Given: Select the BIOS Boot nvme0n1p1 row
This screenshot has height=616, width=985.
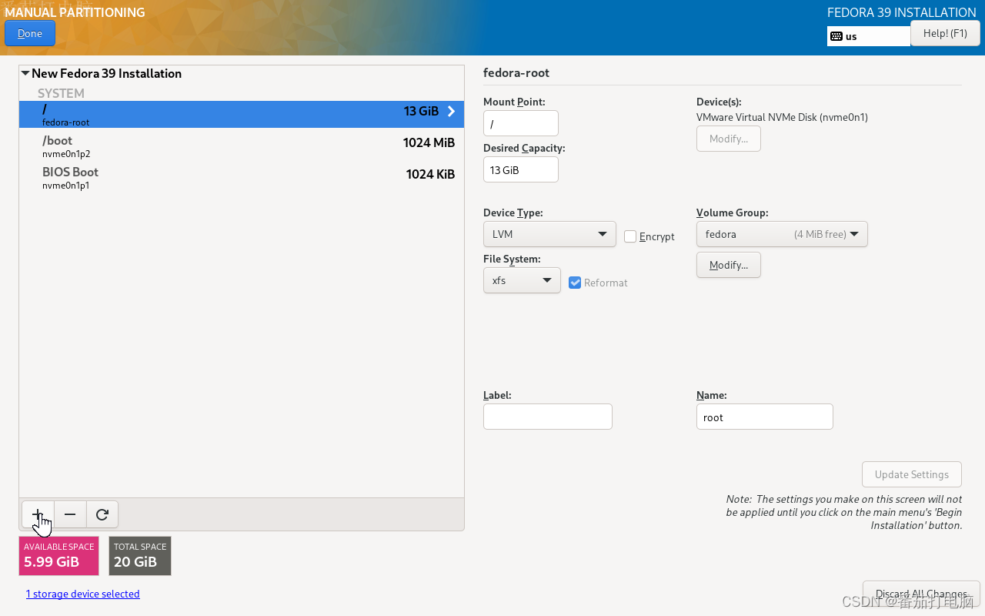Looking at the screenshot, I should [242, 177].
